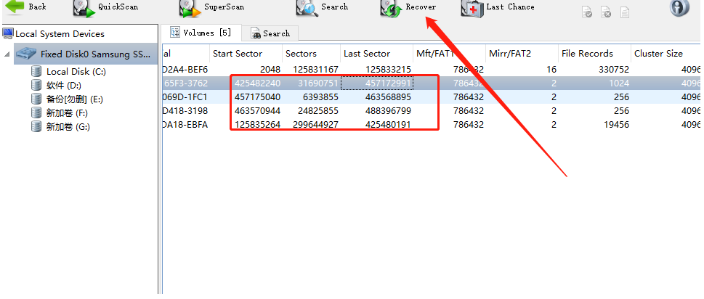This screenshot has height=299, width=704.
Task: Sort by the Last Sector column header
Action: 377,54
